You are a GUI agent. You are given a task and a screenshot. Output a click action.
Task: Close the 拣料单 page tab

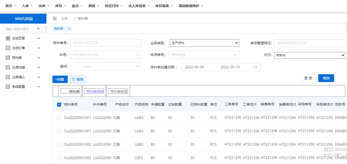[69, 29]
